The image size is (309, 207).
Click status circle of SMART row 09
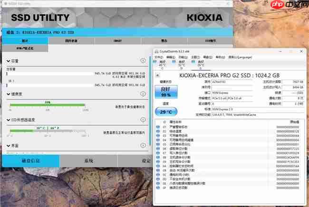coord(158,161)
